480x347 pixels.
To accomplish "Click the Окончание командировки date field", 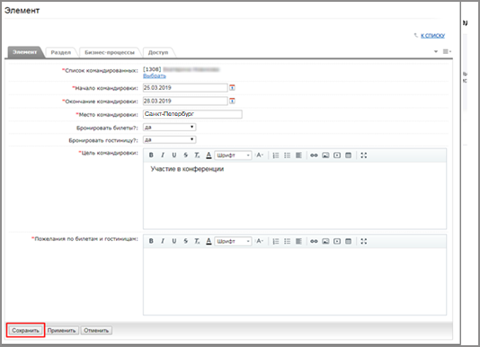I will [x=185, y=101].
